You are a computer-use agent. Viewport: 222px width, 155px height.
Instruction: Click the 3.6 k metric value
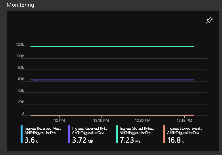[x=31, y=140]
